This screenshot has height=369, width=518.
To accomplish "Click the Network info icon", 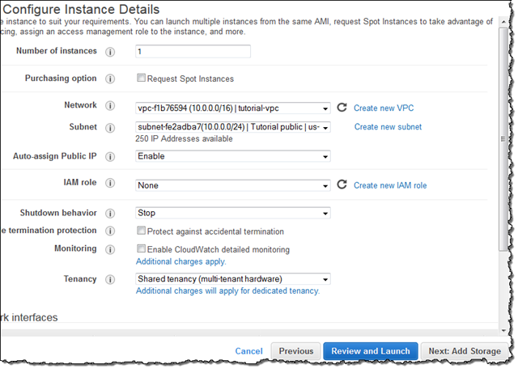I will [x=110, y=106].
